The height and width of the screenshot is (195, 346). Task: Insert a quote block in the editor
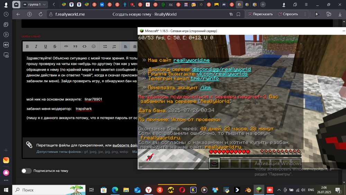[75, 47]
